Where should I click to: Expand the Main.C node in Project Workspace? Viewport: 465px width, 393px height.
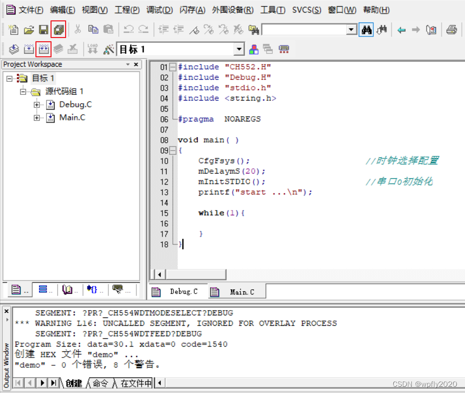click(36, 117)
